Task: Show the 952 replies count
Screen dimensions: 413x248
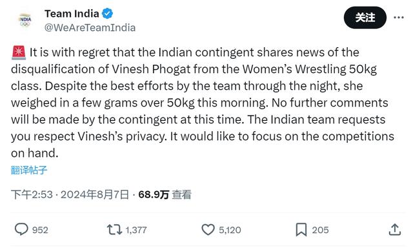Action: [40, 230]
